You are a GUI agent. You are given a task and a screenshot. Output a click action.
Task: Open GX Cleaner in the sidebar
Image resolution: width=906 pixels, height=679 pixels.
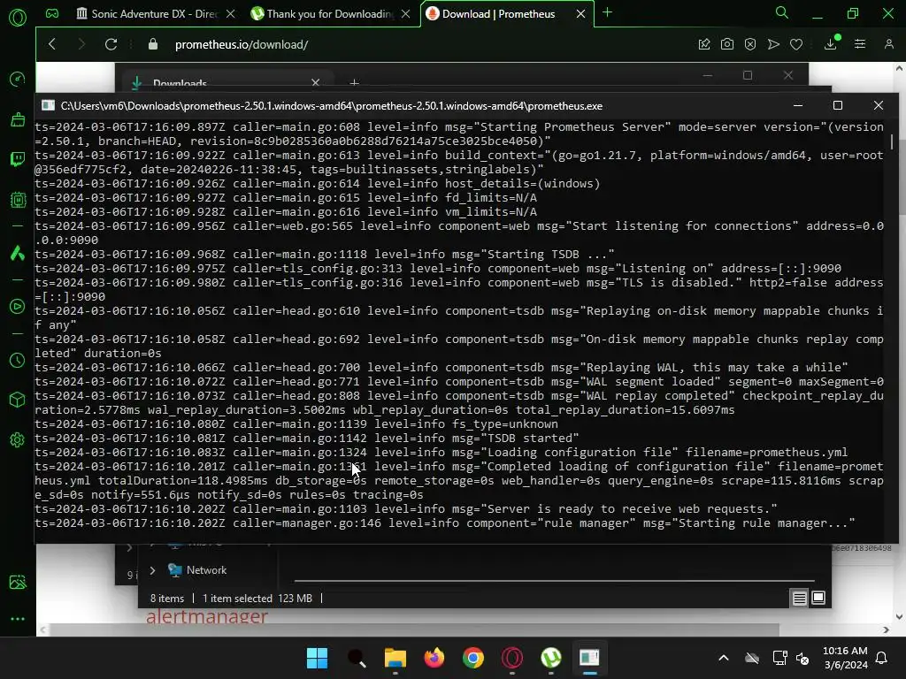[18, 119]
